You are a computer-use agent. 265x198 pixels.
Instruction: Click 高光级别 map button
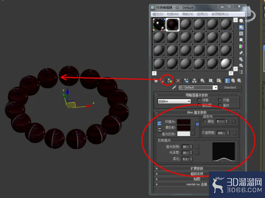[197, 147]
